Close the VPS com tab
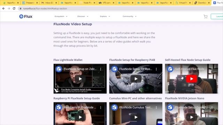The image size is (223, 125). [x=114, y=3]
